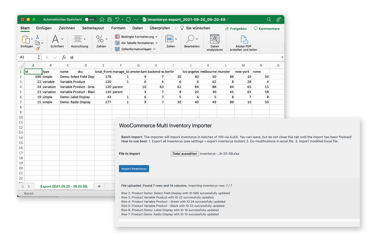The height and width of the screenshot is (237, 369).
Task: Click the Redo circular arrow icon
Action: click(129, 19)
